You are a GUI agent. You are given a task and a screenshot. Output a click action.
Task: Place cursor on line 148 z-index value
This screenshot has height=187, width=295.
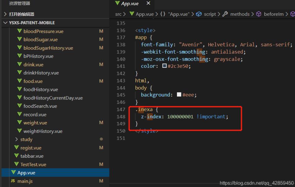point(180,117)
